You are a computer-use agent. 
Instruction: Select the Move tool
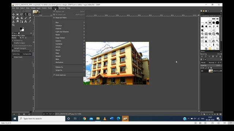coord(14,15)
